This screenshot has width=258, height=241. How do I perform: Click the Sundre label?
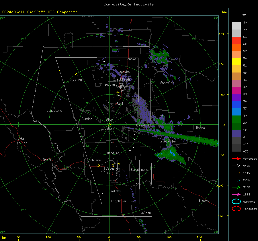[87, 119]
